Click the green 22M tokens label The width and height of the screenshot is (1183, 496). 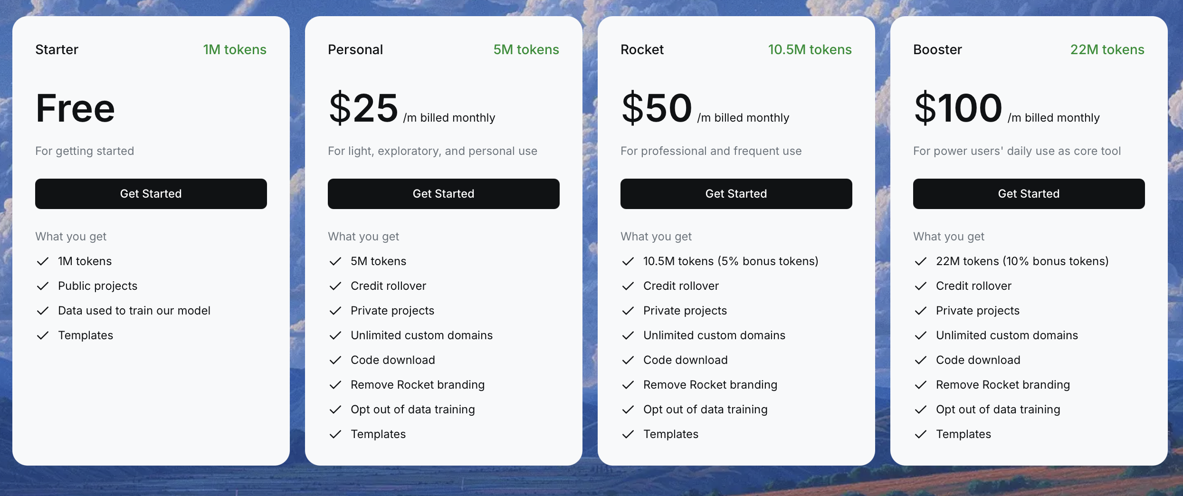pyautogui.click(x=1107, y=49)
